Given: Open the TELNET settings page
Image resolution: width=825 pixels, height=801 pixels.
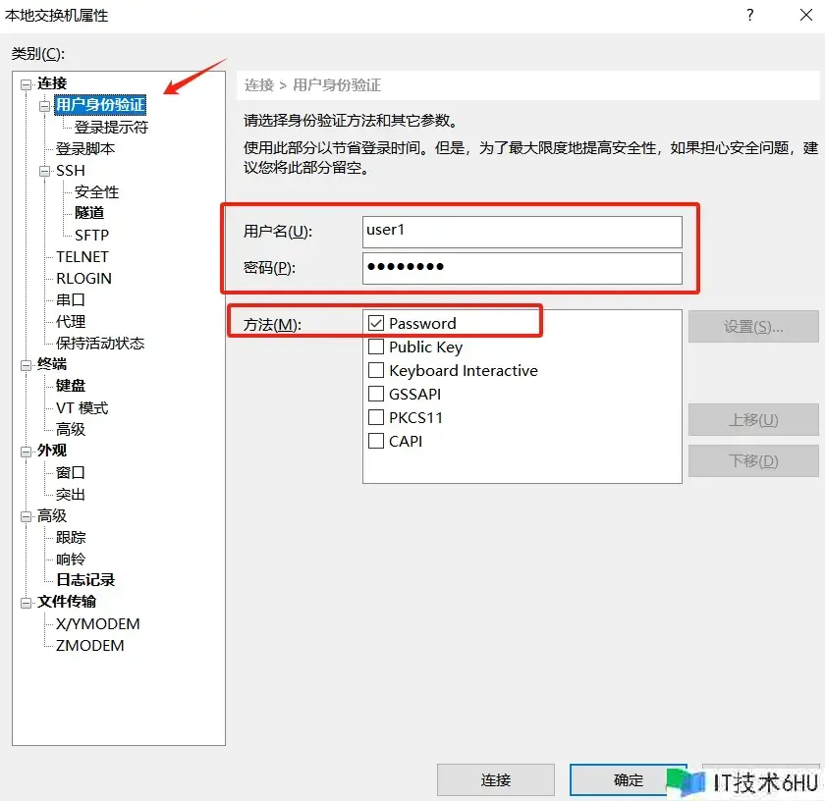Looking at the screenshot, I should click(82, 256).
